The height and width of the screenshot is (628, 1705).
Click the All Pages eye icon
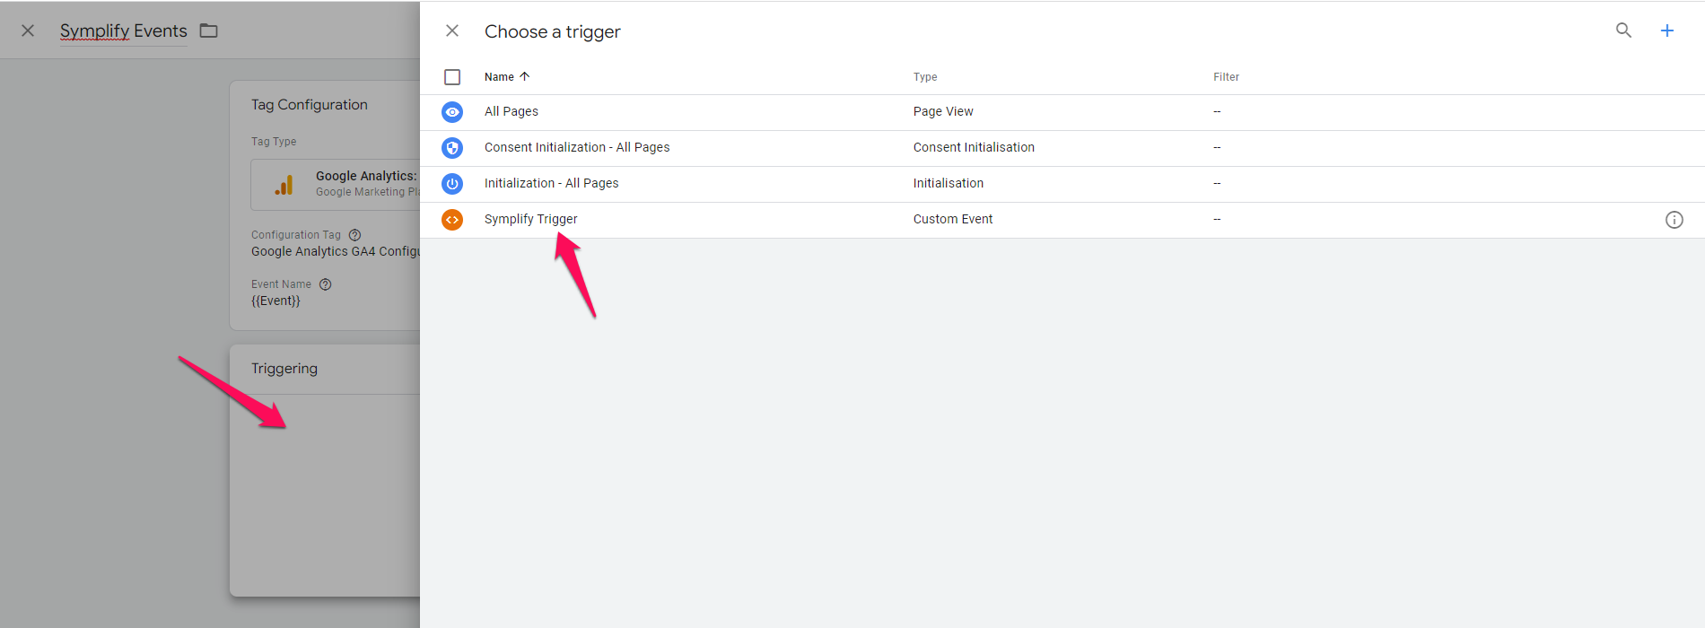point(452,112)
